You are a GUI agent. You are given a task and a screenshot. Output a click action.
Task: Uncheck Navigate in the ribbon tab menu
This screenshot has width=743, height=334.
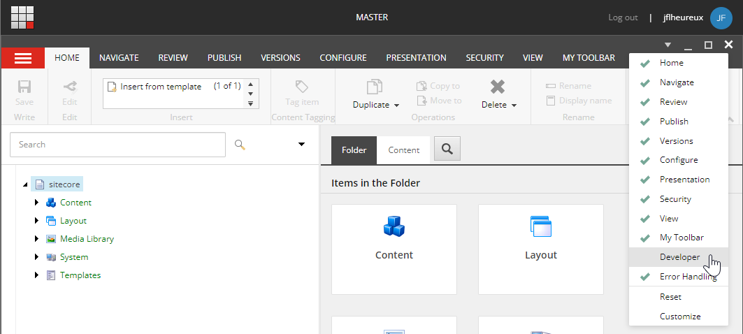pyautogui.click(x=679, y=82)
